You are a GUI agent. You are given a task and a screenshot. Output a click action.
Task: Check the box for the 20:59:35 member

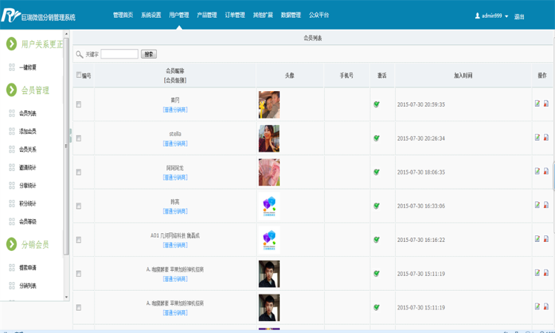coord(78,104)
